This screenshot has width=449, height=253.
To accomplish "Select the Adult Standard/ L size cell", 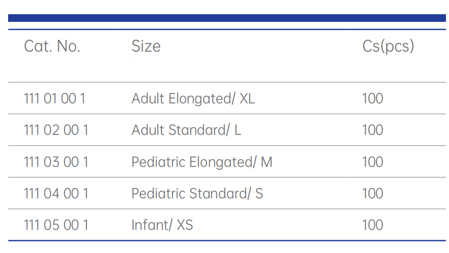I will pyautogui.click(x=186, y=130).
